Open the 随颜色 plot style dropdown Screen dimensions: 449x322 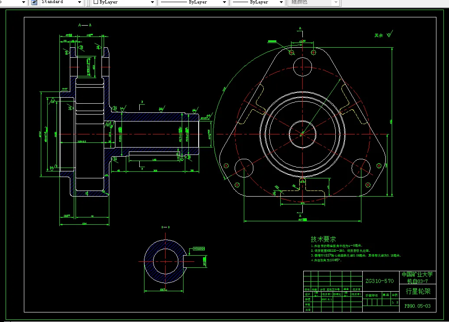click(x=336, y=2)
